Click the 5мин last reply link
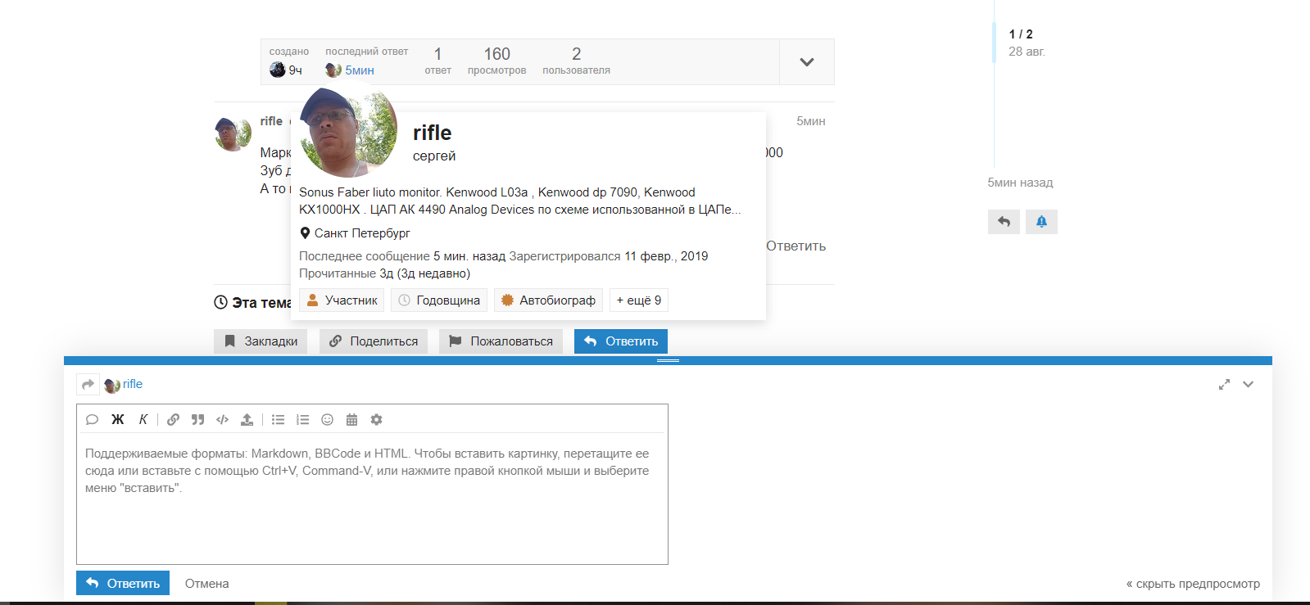 coord(359,70)
